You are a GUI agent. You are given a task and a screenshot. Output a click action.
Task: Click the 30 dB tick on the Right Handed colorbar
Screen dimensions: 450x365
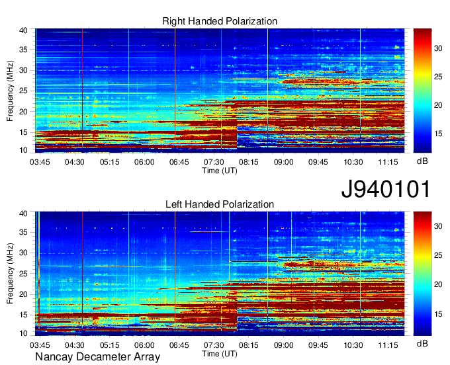pyautogui.click(x=438, y=48)
